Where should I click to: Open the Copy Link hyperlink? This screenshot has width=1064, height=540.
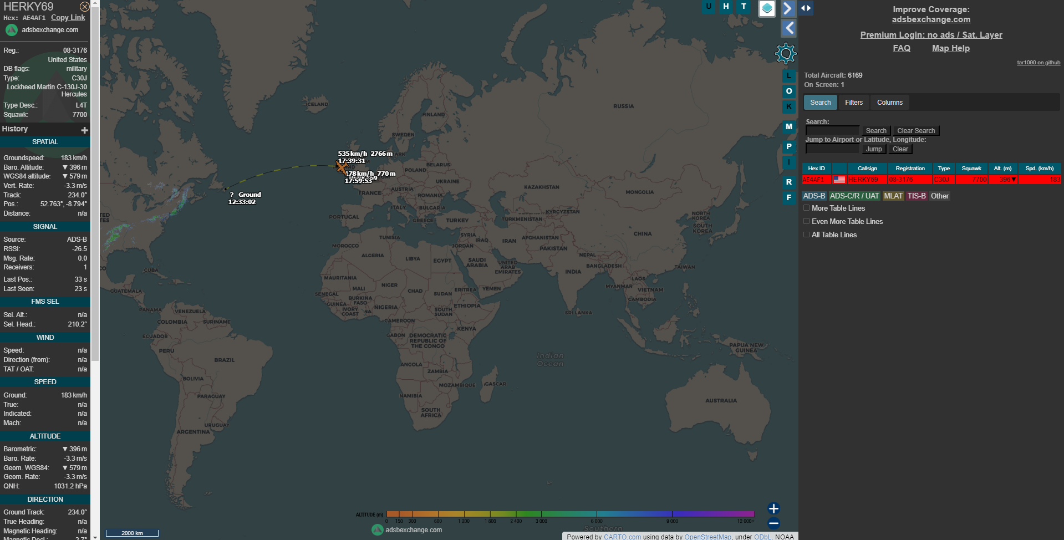pos(68,18)
